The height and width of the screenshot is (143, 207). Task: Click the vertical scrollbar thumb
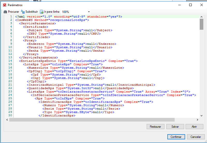pyautogui.click(x=202, y=24)
